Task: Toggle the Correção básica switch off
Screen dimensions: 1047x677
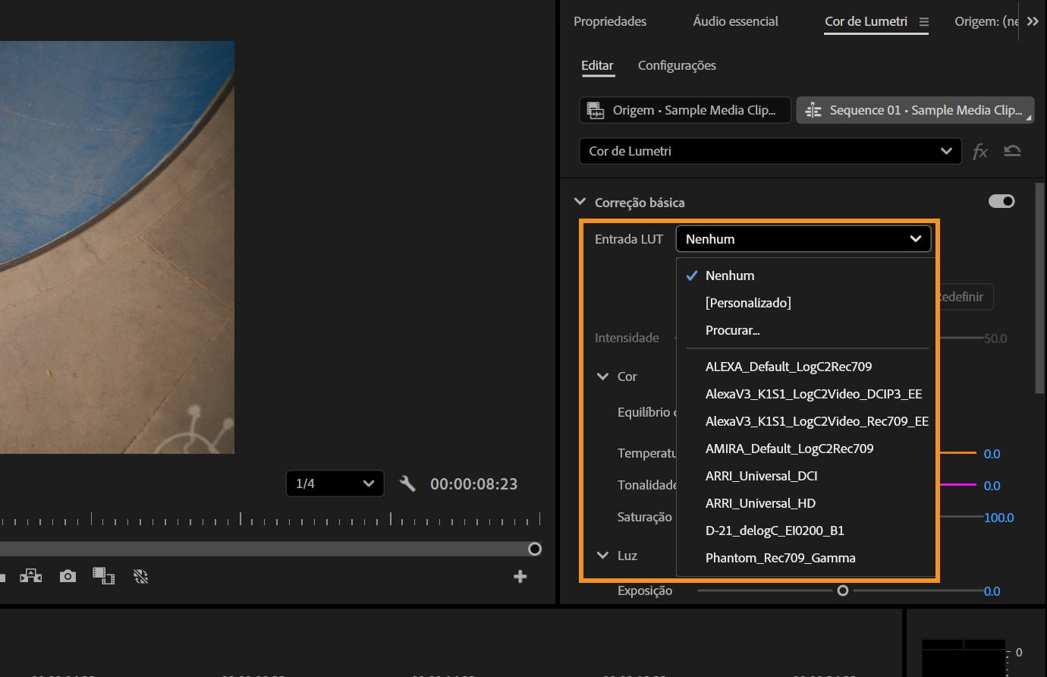Action: click(1001, 201)
